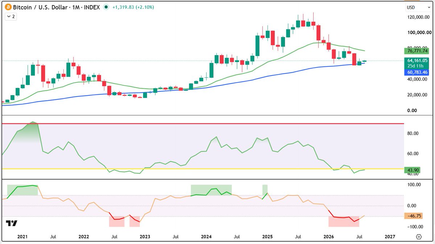Click the 2023 label on time axis

(145, 236)
